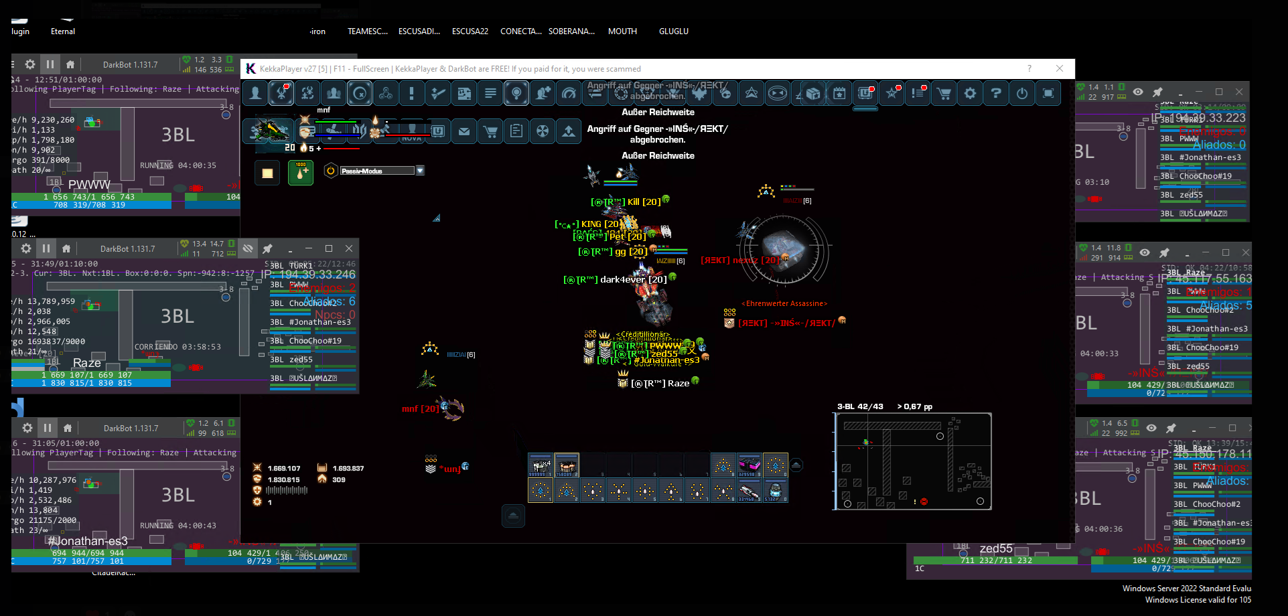
Task: Open the upgrade arrow-and-sword icon
Action: 438,94
